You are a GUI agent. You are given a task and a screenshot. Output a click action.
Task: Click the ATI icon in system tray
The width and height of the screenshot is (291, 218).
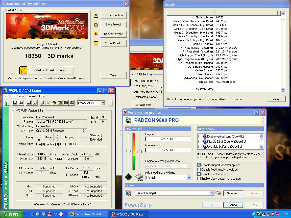click(x=272, y=214)
